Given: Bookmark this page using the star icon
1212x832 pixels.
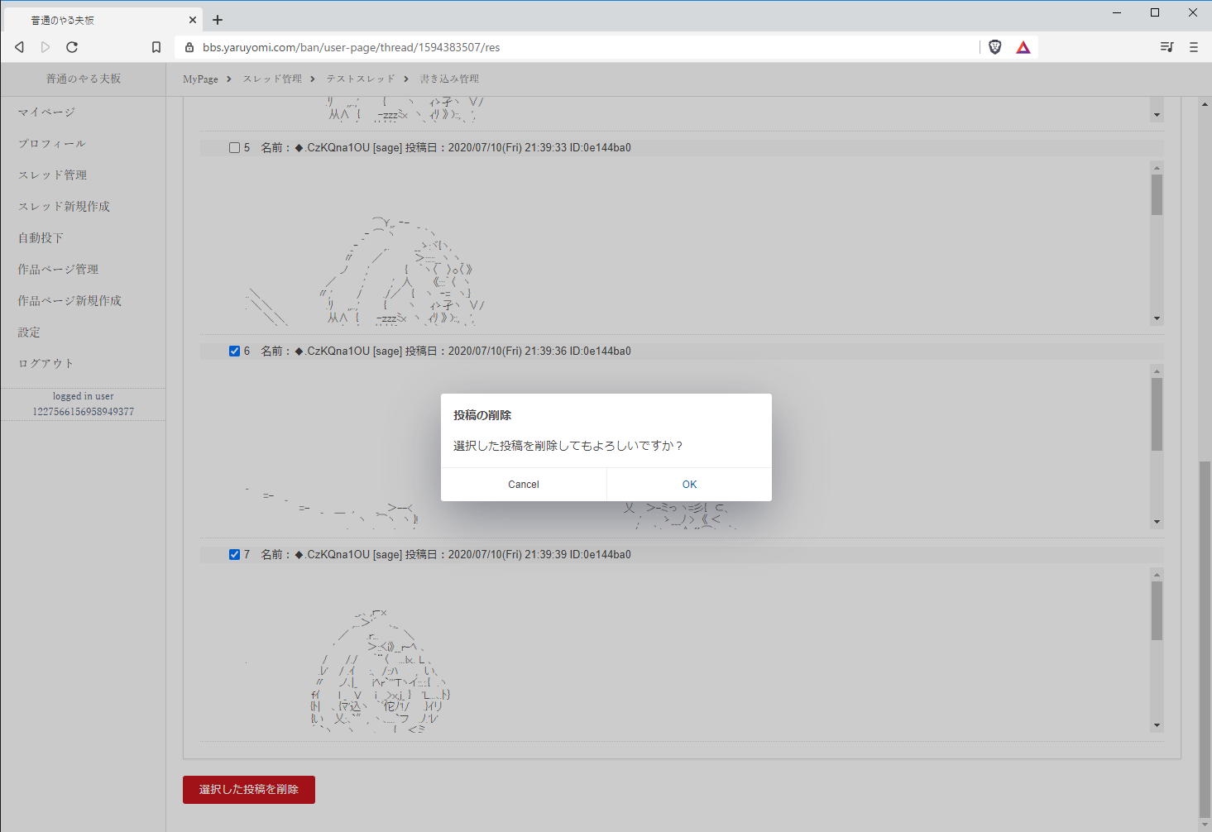Looking at the screenshot, I should 156,47.
